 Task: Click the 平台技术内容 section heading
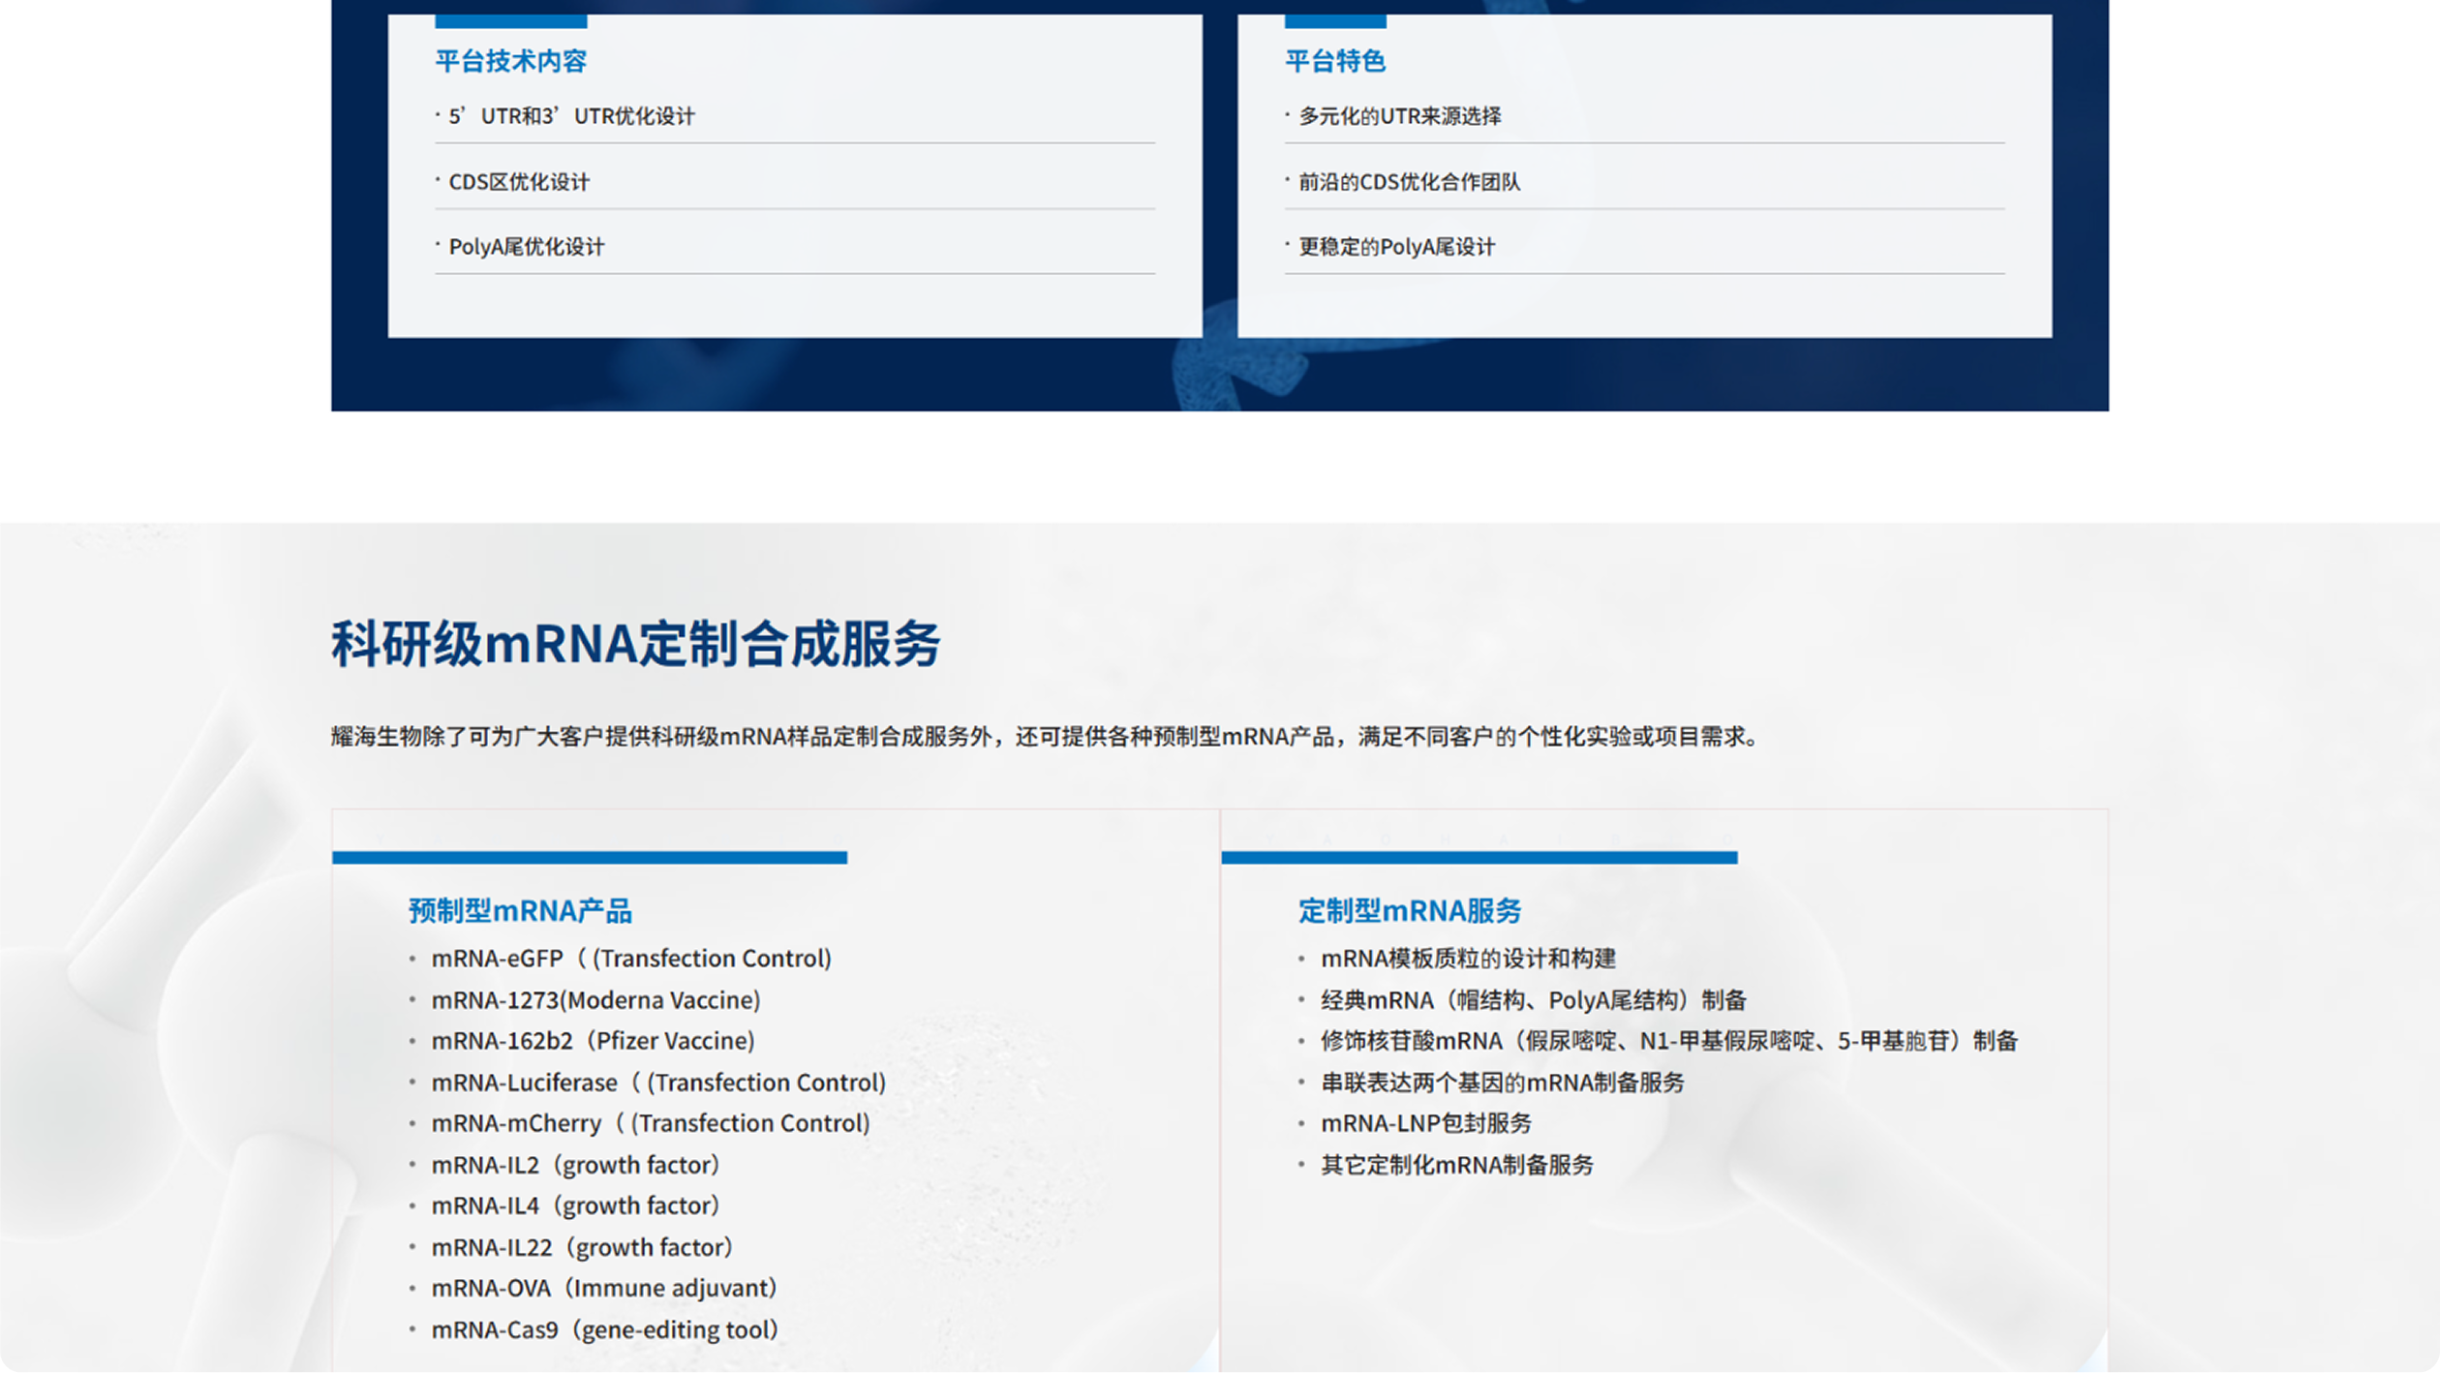(513, 61)
